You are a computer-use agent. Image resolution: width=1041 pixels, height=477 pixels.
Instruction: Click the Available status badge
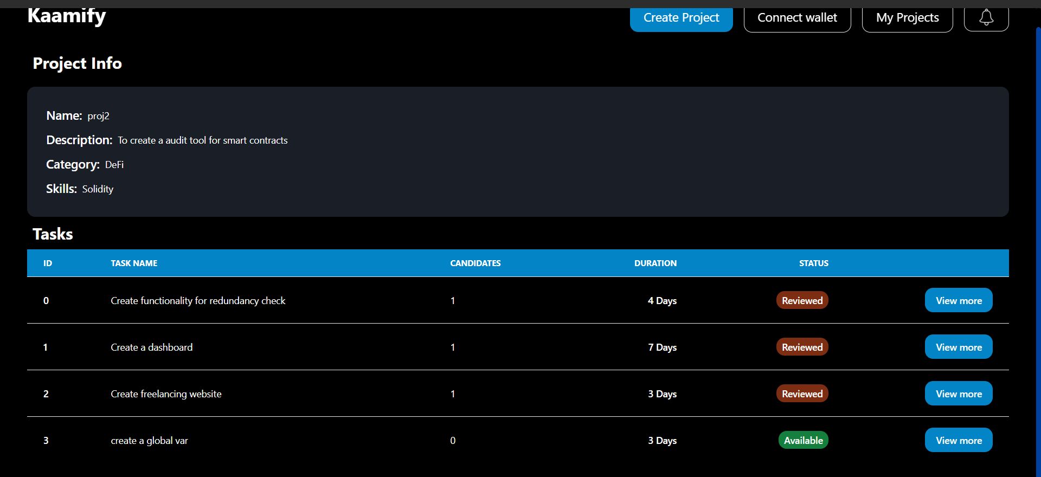tap(803, 440)
